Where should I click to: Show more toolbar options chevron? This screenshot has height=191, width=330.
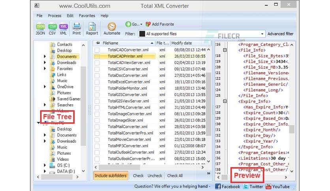click(208, 173)
